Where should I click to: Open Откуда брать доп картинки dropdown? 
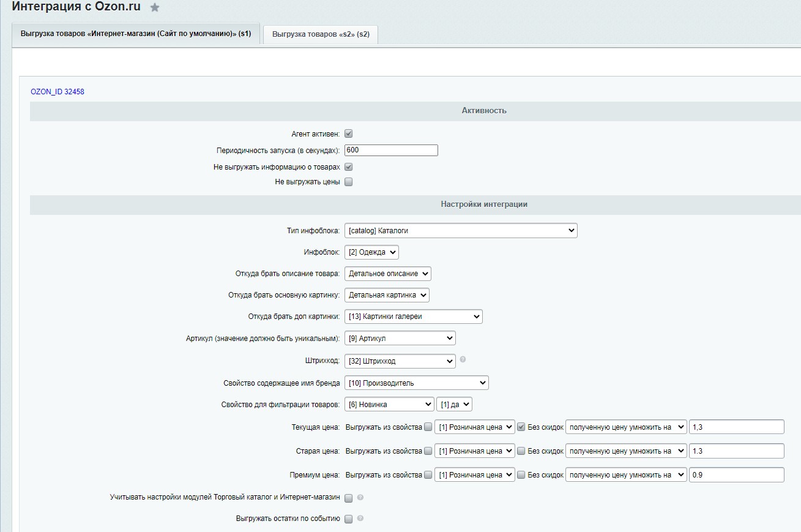click(x=413, y=317)
